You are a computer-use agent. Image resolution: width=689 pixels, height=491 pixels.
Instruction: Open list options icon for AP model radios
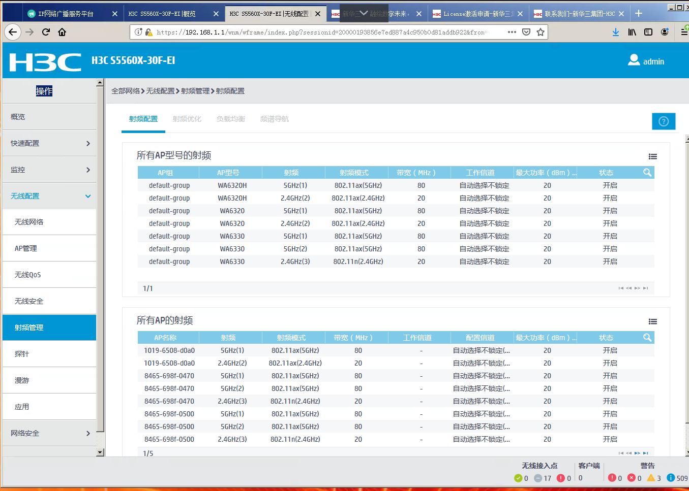[x=652, y=156]
